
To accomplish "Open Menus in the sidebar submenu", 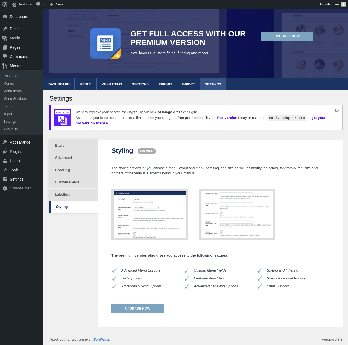I will tap(22, 84).
